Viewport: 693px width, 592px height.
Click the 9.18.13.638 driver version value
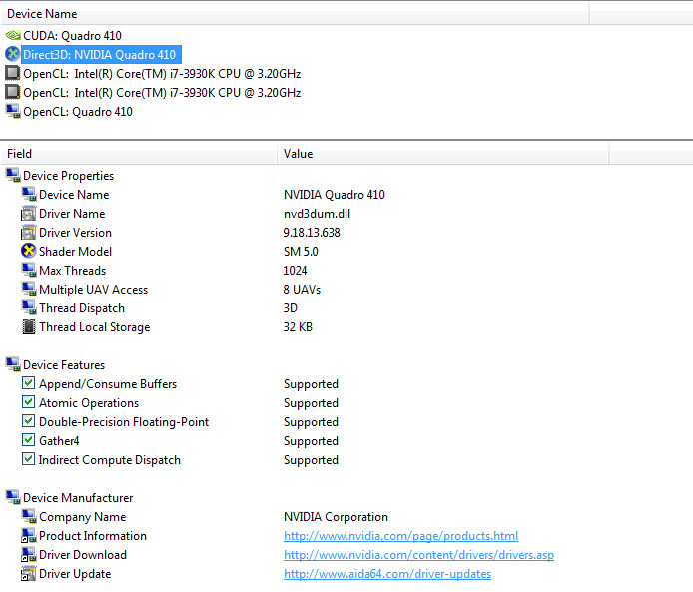312,233
